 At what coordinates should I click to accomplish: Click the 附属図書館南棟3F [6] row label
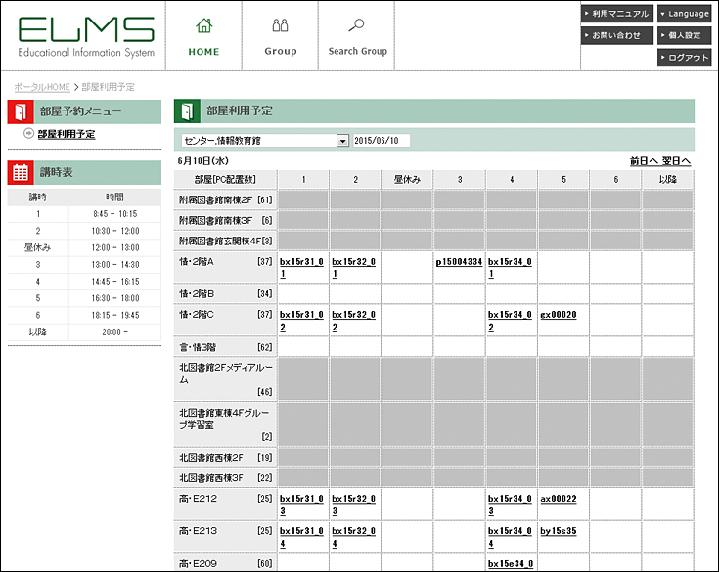[225, 220]
